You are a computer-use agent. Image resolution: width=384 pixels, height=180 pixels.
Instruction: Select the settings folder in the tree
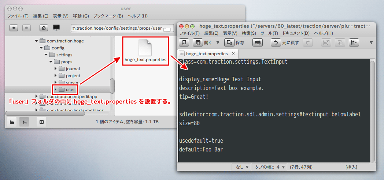64,55
